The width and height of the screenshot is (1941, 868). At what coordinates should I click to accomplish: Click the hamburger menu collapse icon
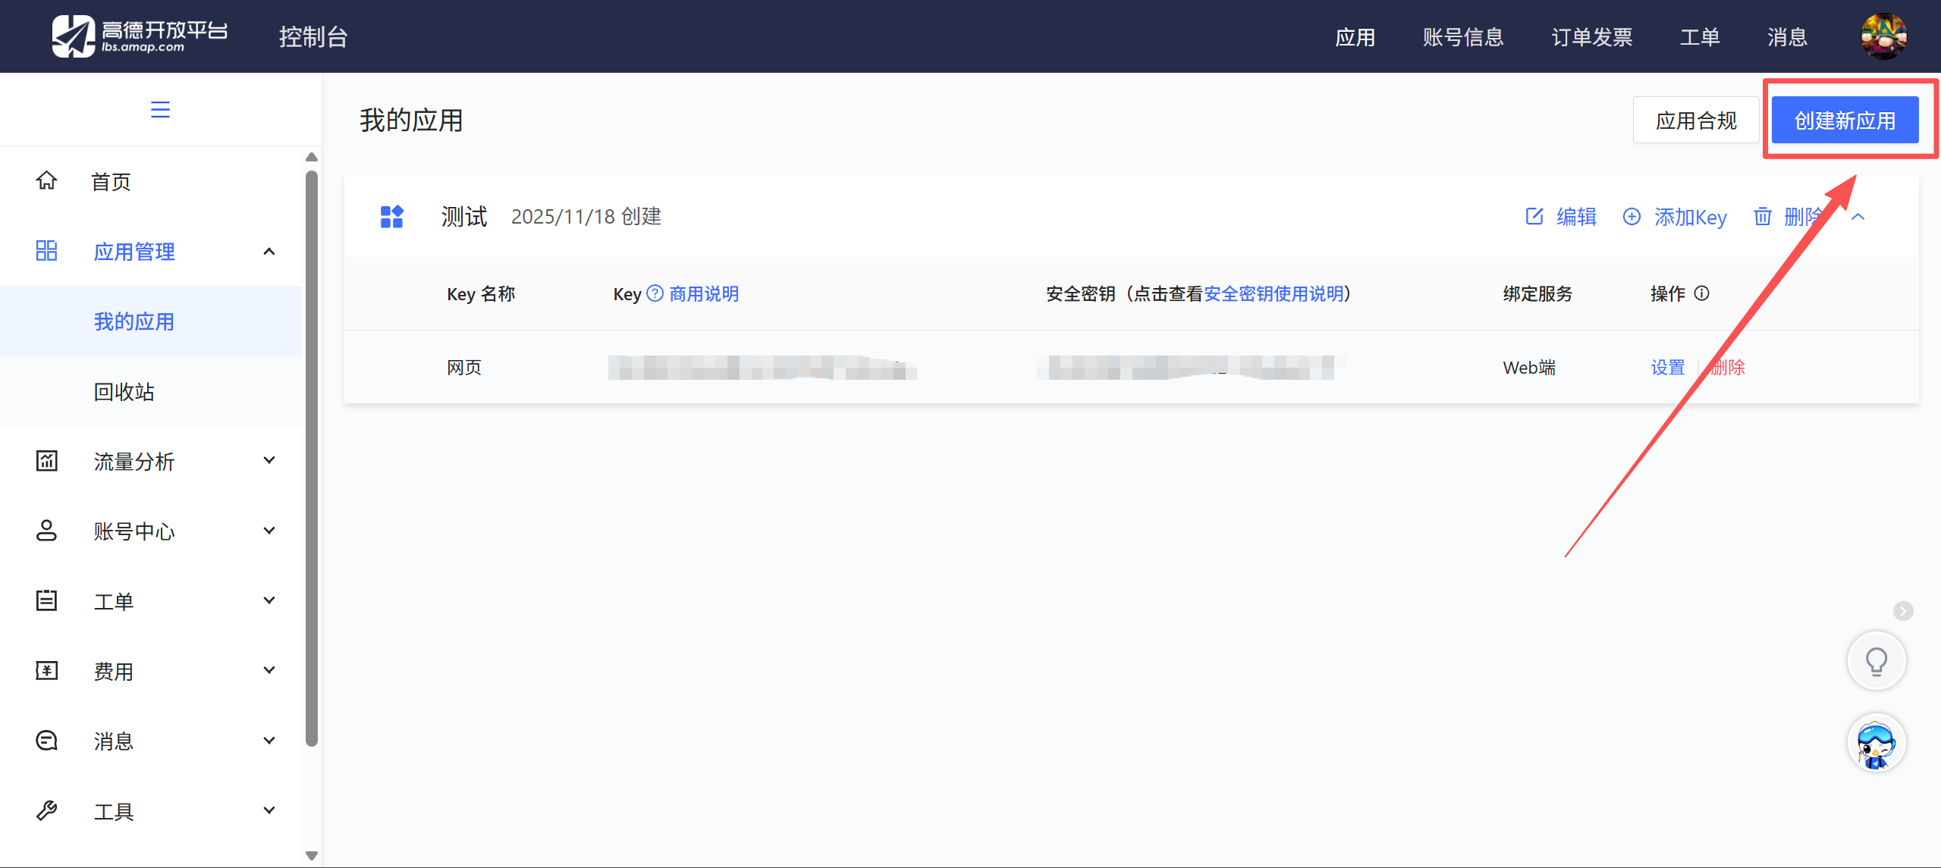click(x=160, y=110)
